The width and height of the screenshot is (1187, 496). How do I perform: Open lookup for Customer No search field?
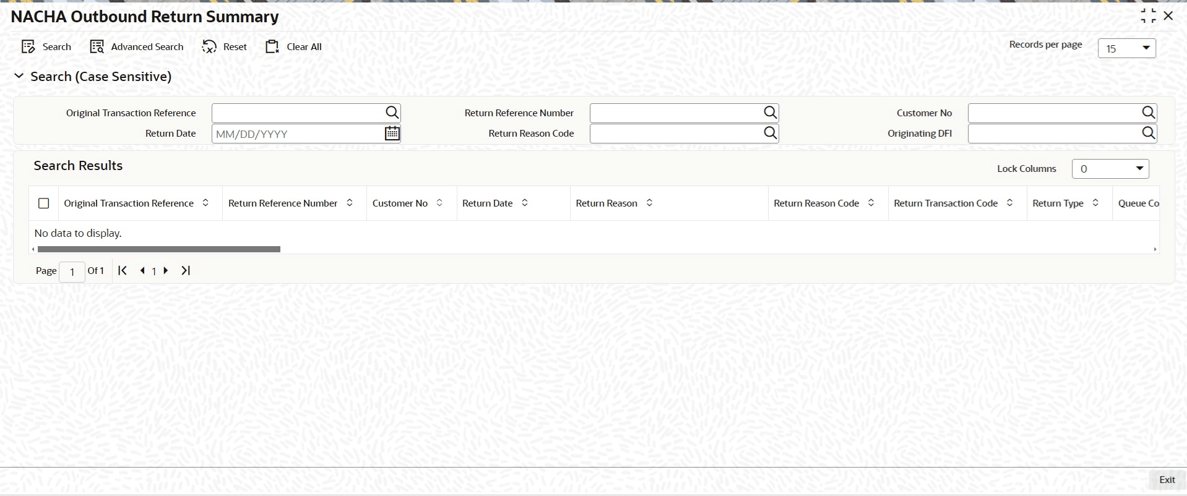tap(1149, 113)
